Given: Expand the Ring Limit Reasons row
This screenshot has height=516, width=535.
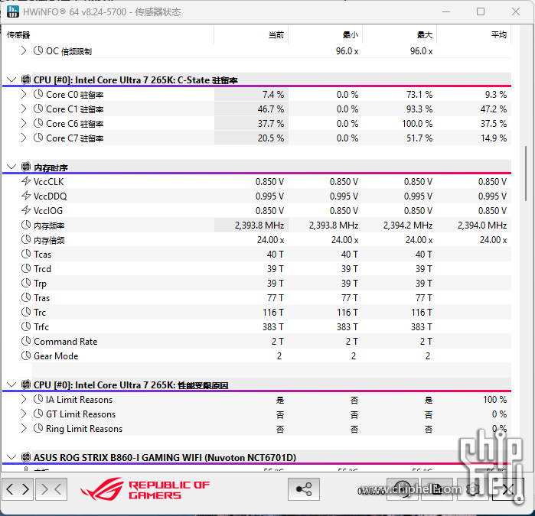Looking at the screenshot, I should (23, 428).
